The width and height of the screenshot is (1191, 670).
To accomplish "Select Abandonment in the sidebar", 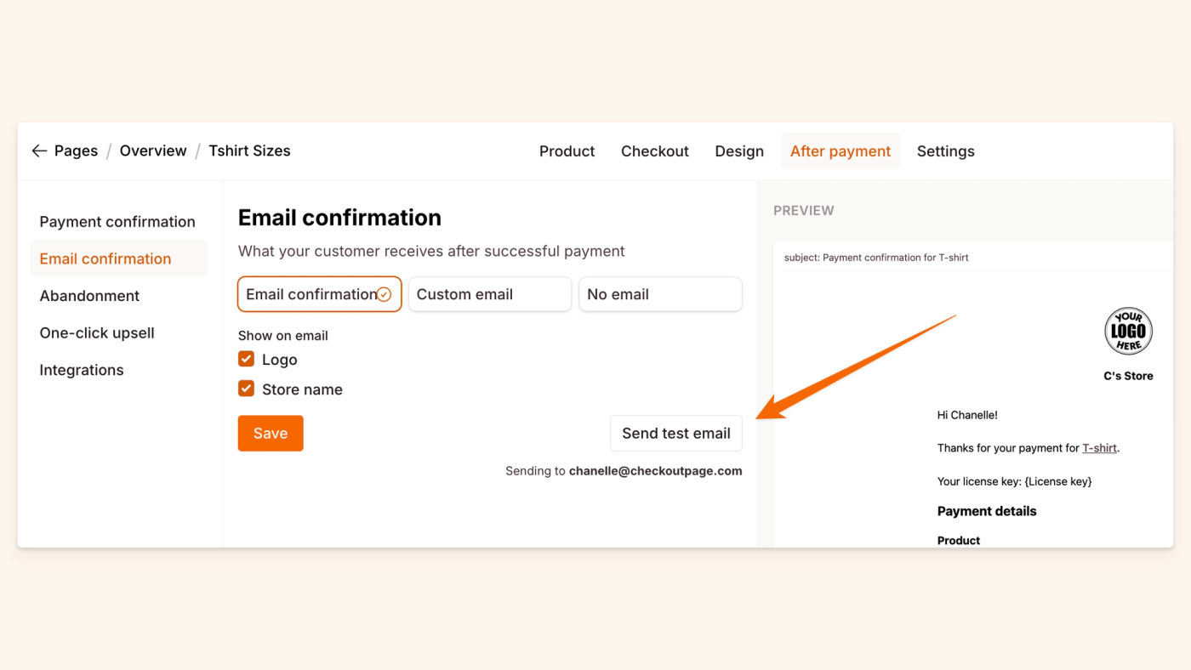I will [89, 296].
